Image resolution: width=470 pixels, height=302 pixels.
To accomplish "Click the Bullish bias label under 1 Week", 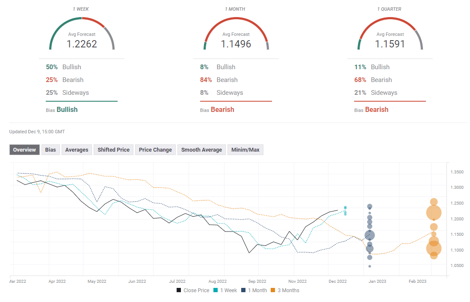I will coord(67,110).
